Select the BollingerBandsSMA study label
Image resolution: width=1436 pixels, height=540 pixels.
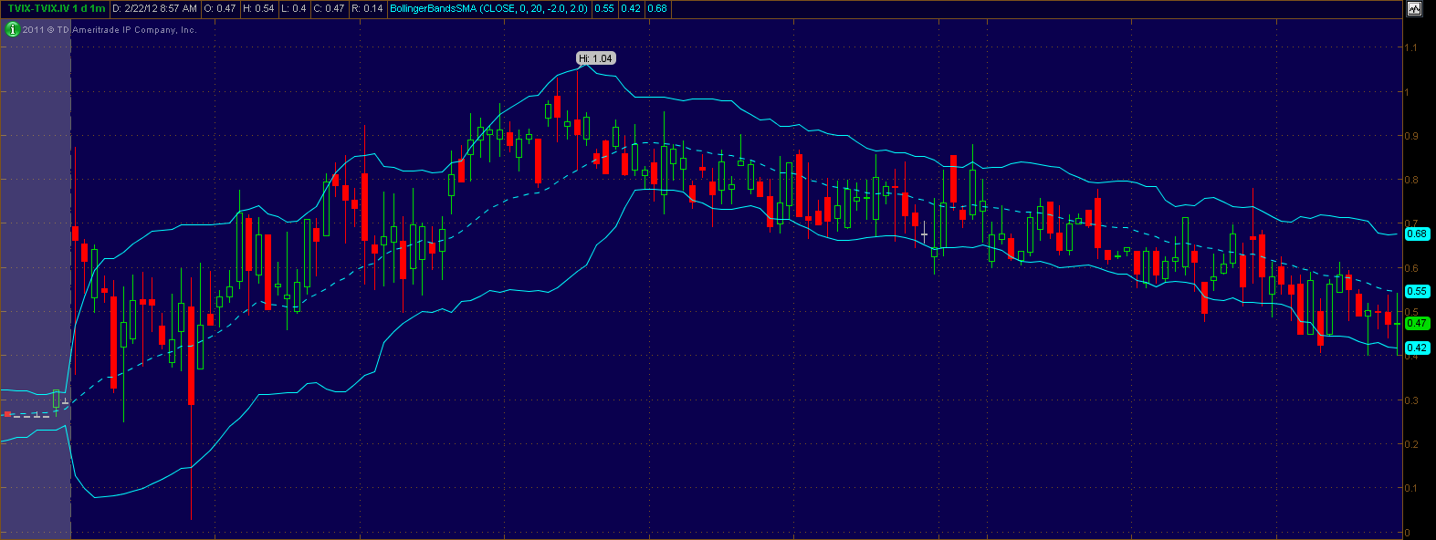coord(488,8)
